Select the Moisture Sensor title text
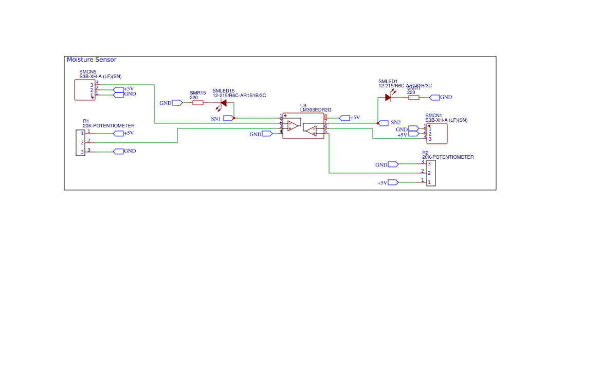This screenshot has height=392, width=601. (x=92, y=60)
